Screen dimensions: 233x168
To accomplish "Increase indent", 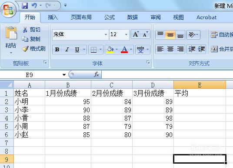I will pyautogui.click(x=201, y=49).
